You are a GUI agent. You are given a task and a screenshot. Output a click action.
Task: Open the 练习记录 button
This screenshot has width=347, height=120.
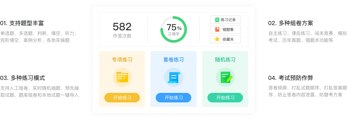coord(225,20)
